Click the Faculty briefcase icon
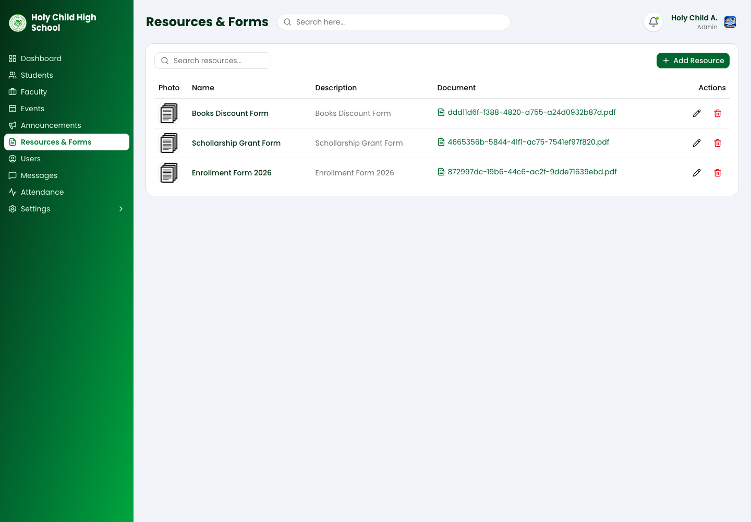This screenshot has height=522, width=751. tap(13, 92)
